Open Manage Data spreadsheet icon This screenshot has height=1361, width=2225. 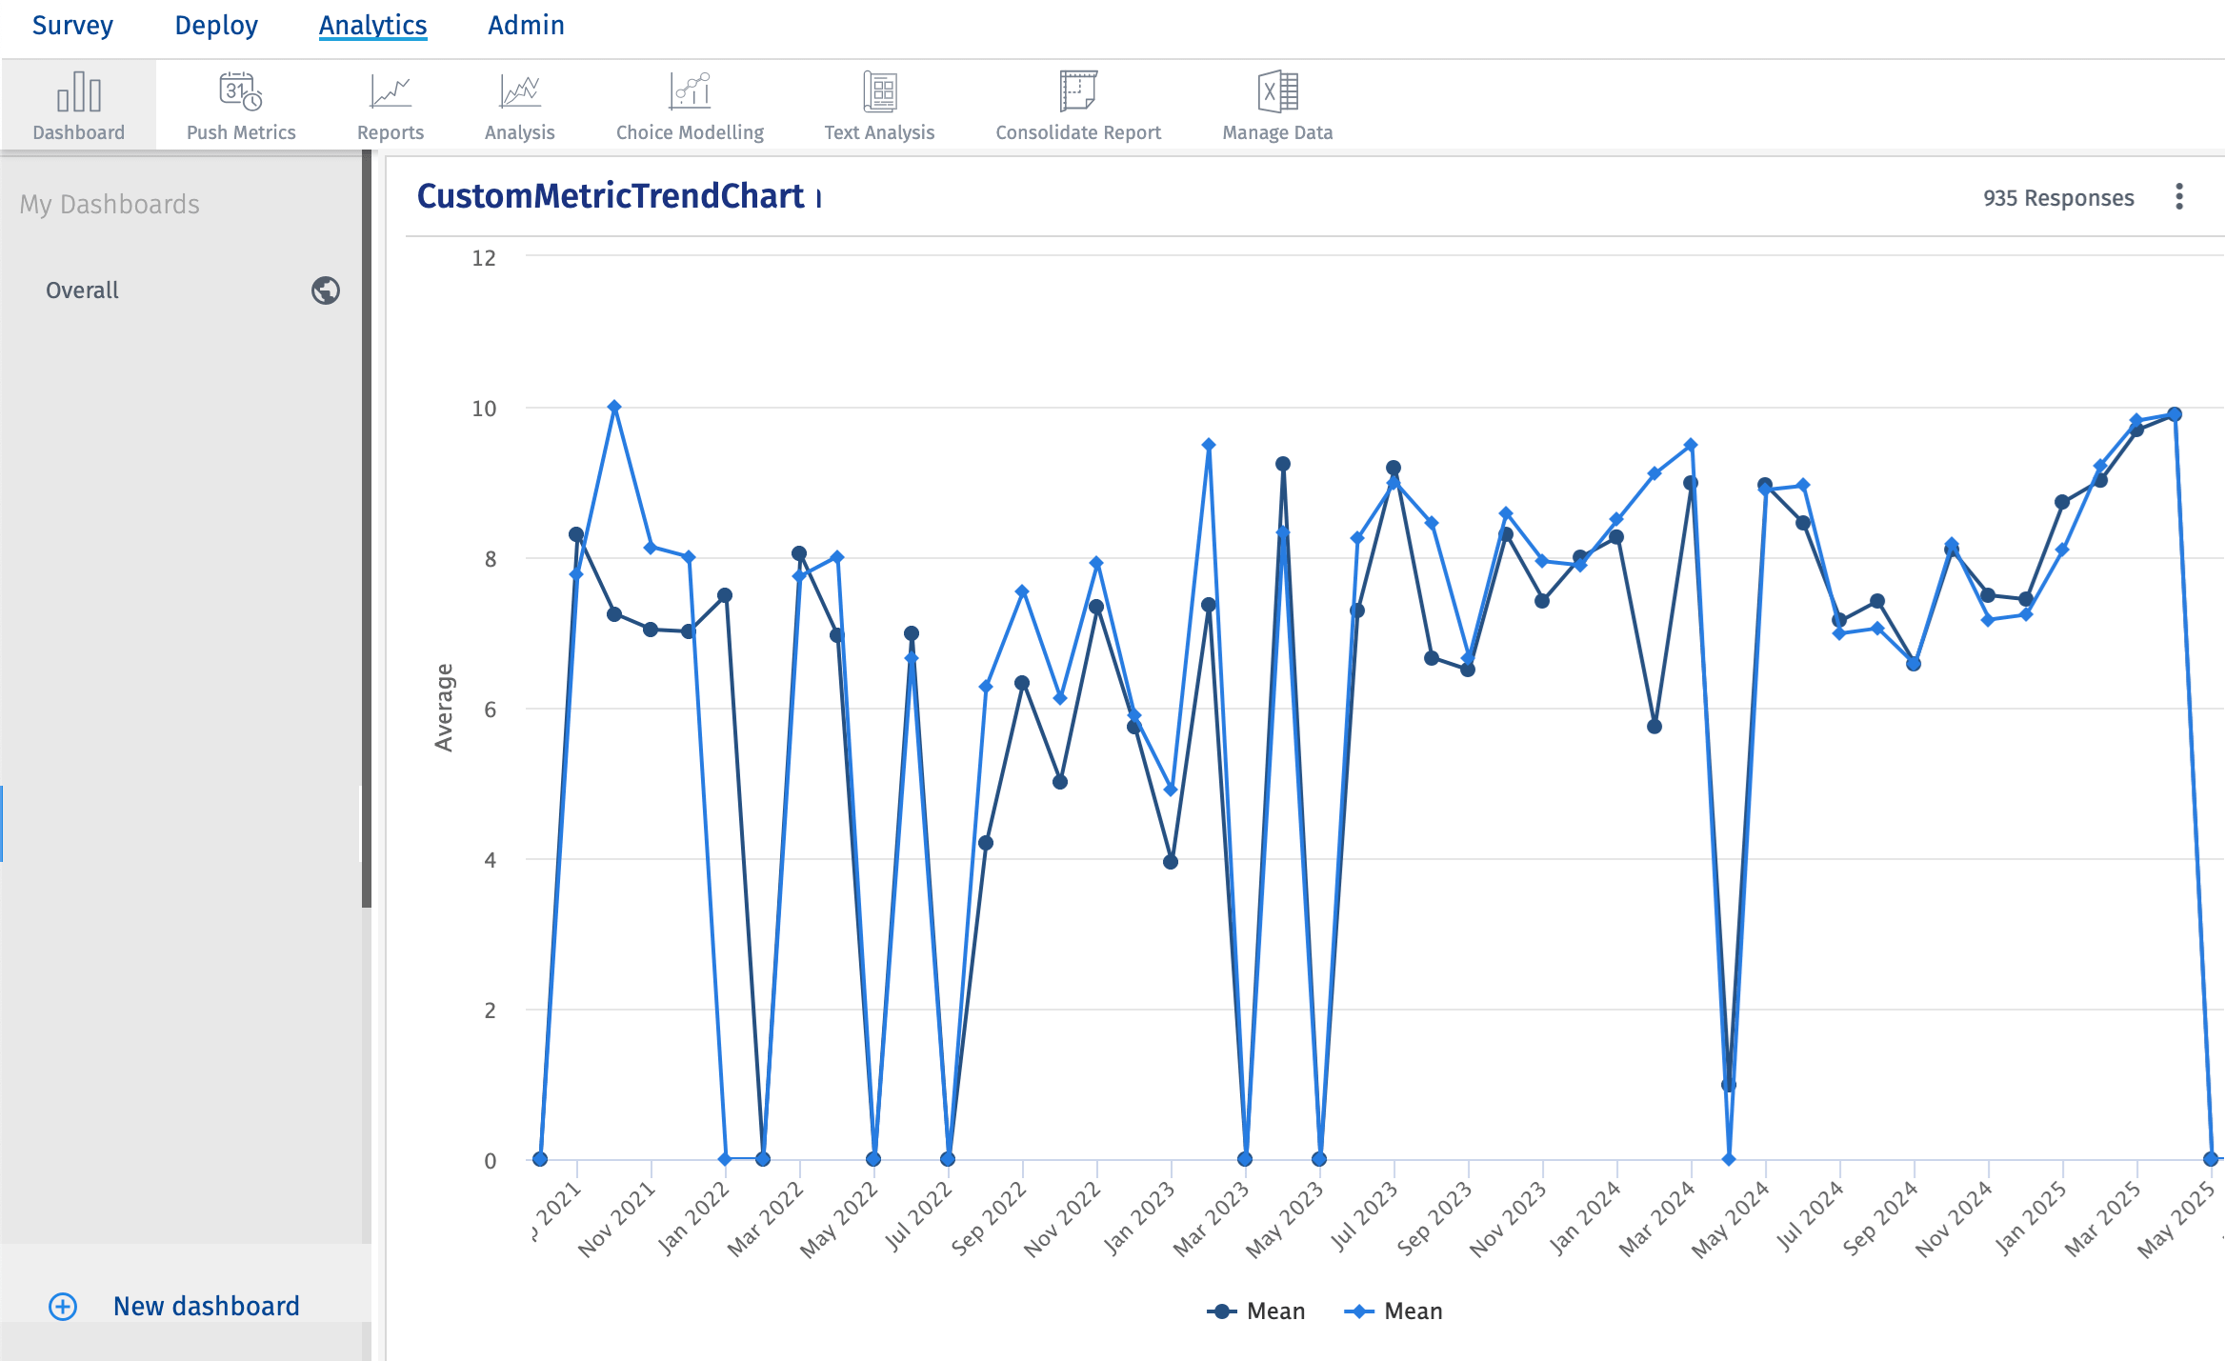tap(1277, 92)
